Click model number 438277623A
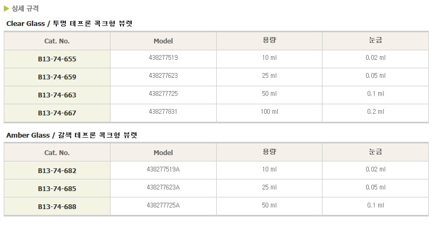The height and width of the screenshot is (226, 442). pyautogui.click(x=163, y=187)
